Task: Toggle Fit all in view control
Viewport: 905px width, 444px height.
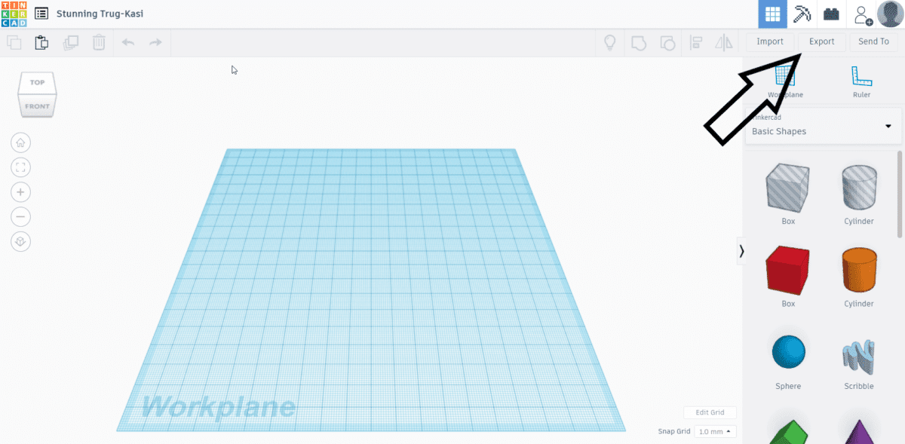Action: [20, 167]
